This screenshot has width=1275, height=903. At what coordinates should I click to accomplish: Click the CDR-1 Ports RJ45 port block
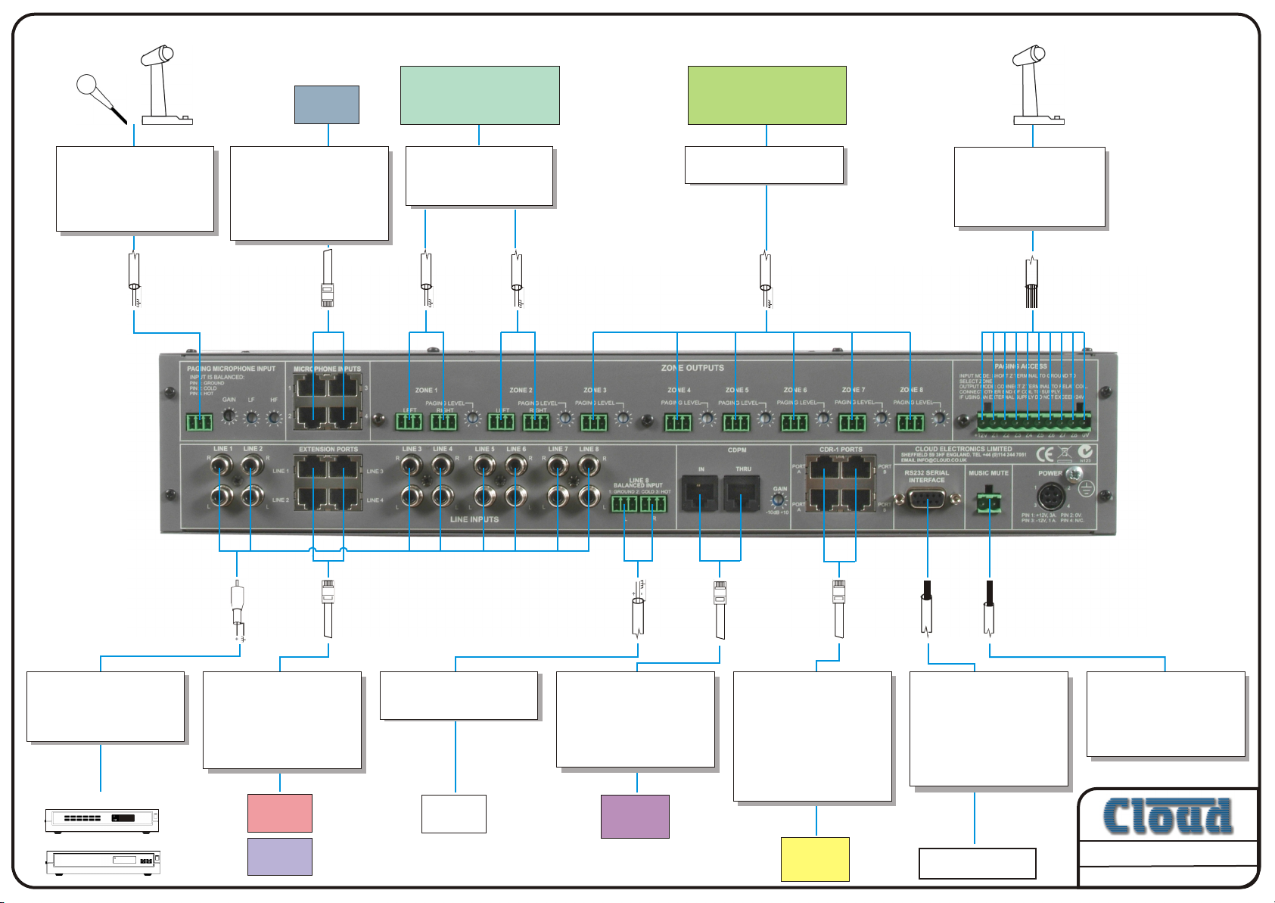[x=839, y=483]
